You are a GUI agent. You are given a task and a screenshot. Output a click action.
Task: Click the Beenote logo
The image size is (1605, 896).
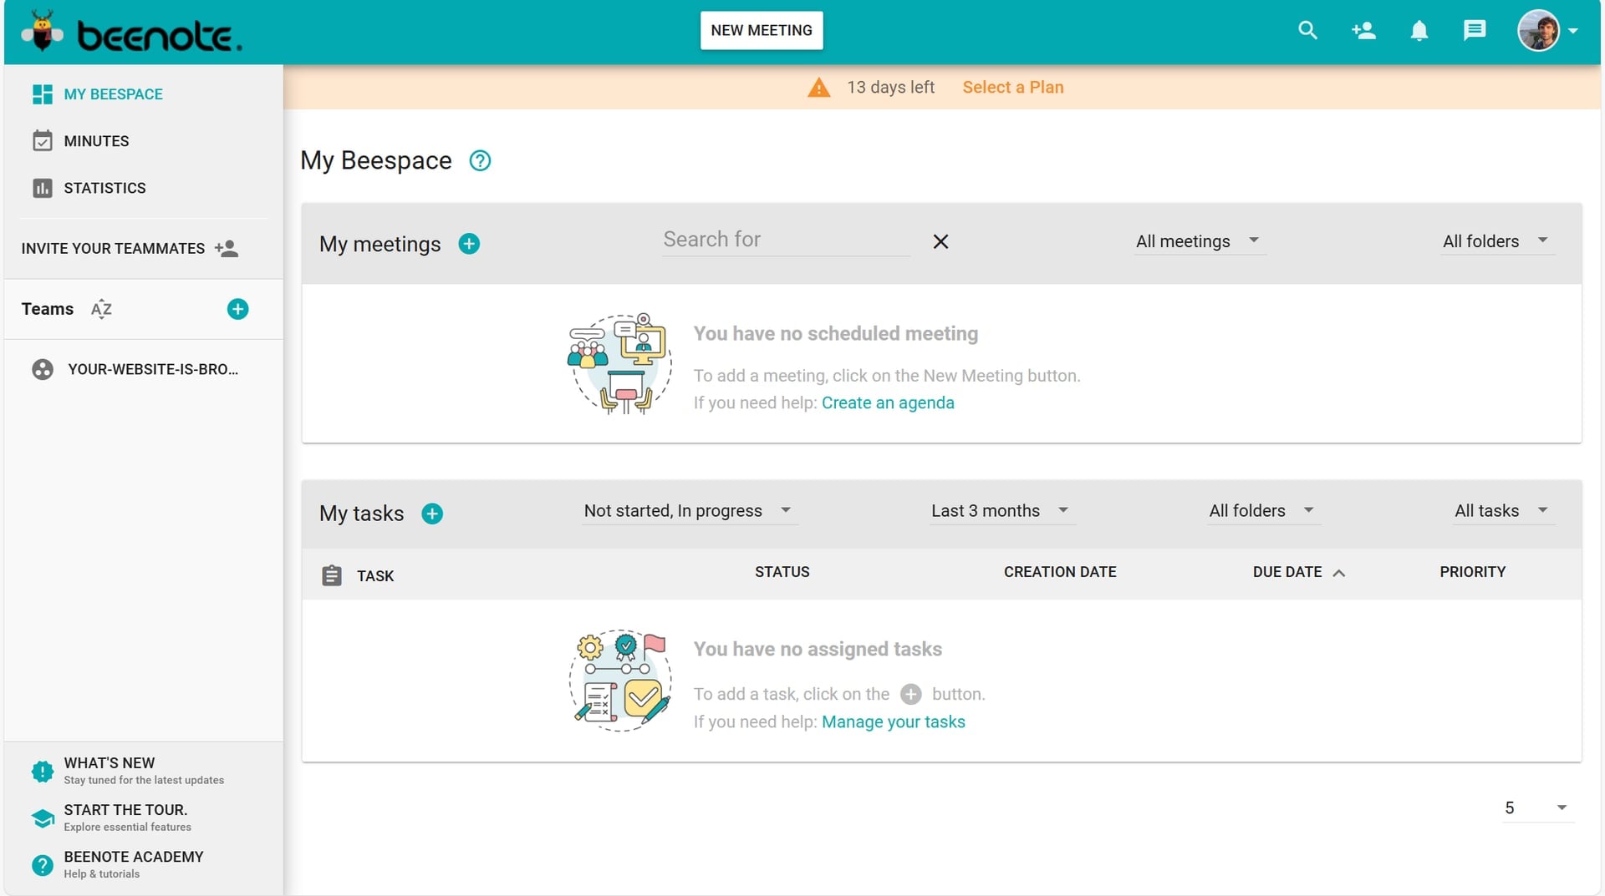[131, 33]
